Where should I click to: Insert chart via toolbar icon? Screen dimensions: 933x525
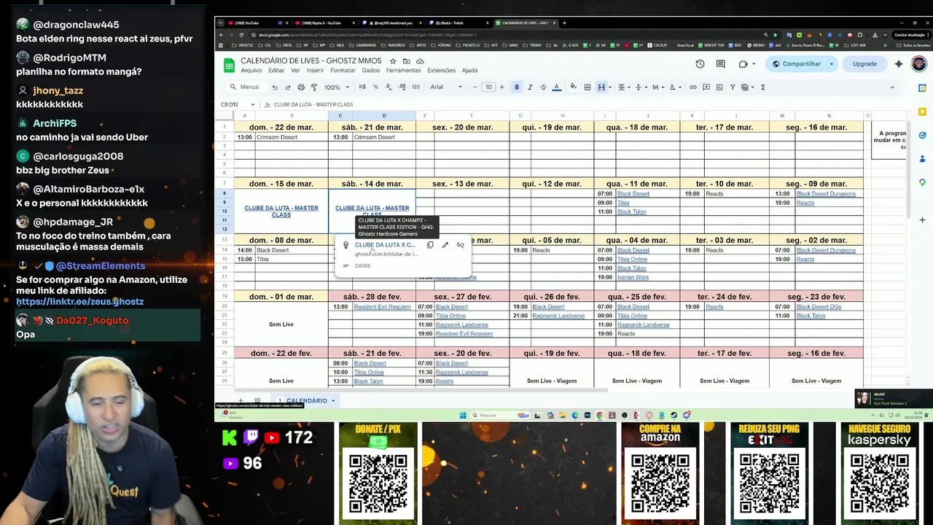click(719, 87)
